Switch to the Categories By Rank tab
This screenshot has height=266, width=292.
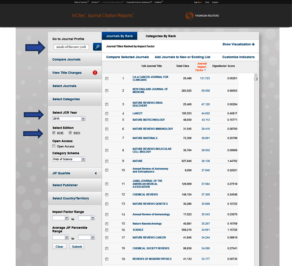161,36
